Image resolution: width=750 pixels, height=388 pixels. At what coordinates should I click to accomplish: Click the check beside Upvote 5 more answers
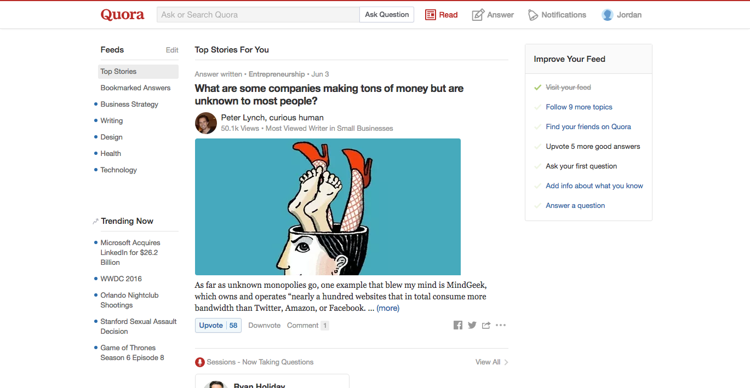[537, 147]
